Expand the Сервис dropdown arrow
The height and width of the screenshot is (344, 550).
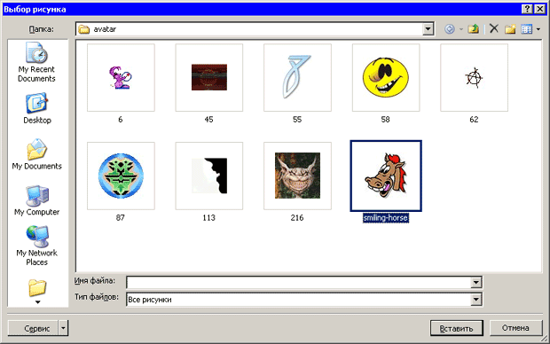click(64, 328)
